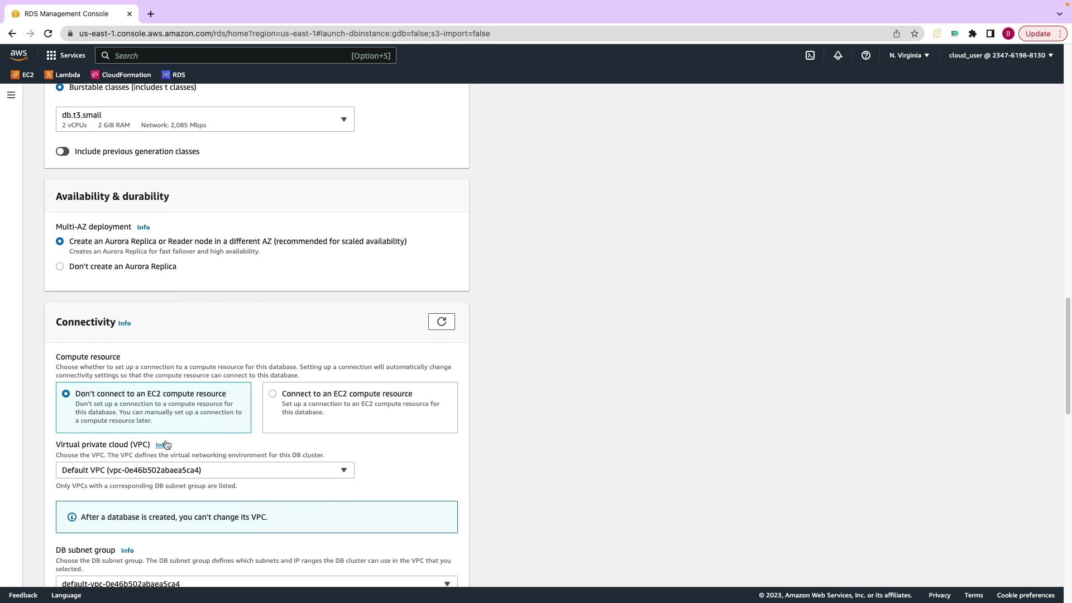The height and width of the screenshot is (603, 1072).
Task: Click Info link next to Multi-AZ deployment
Action: [143, 227]
